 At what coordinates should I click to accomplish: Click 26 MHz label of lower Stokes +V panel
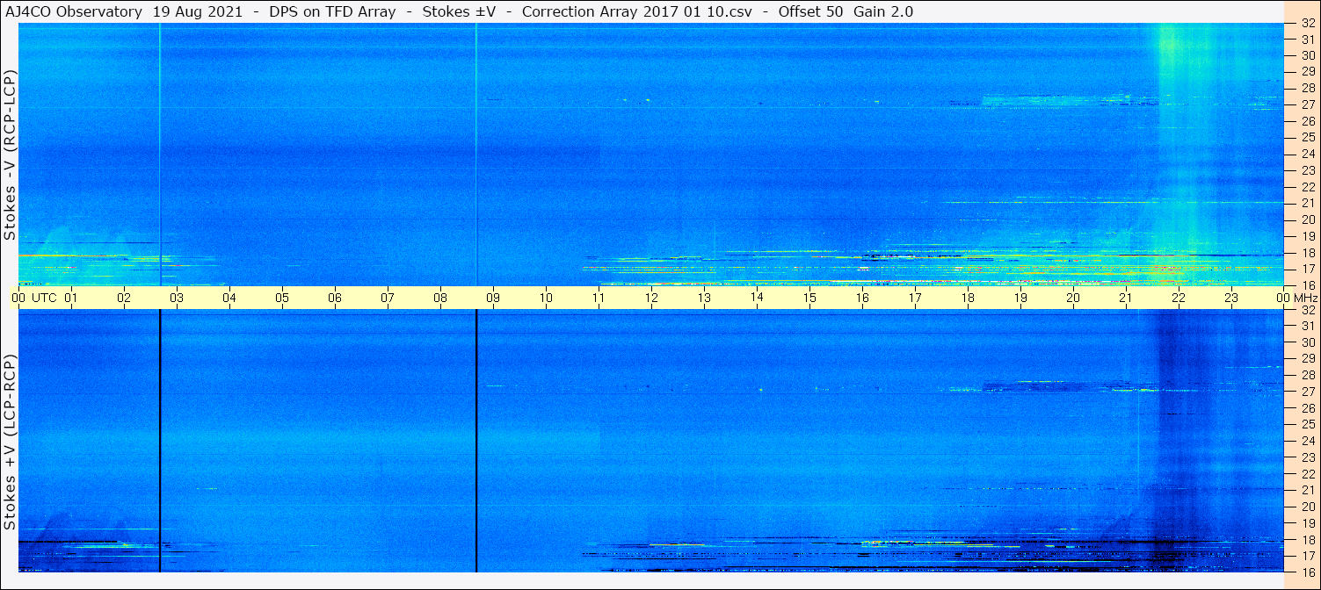point(1308,407)
